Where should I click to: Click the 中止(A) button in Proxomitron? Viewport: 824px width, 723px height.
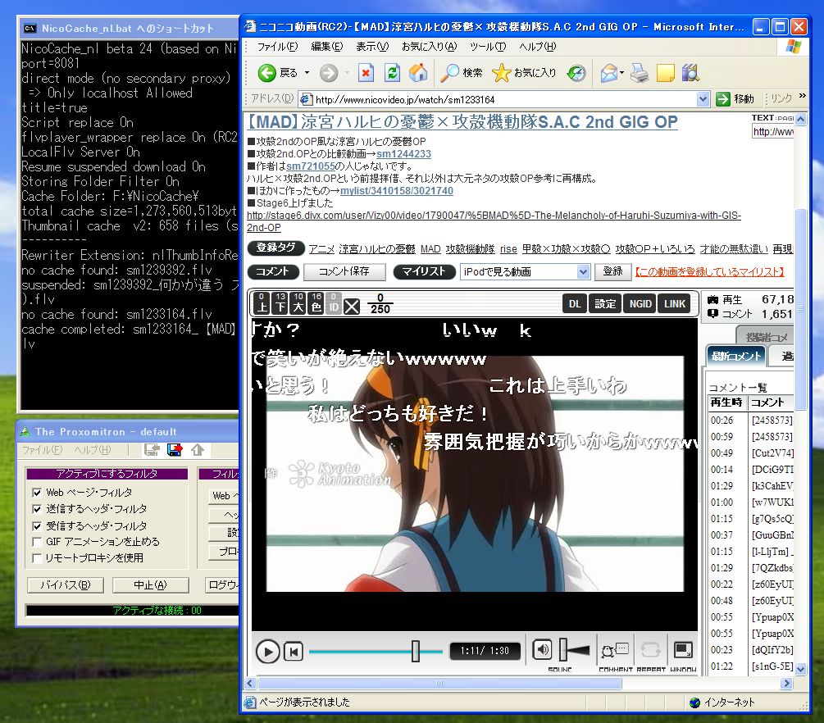click(x=150, y=585)
